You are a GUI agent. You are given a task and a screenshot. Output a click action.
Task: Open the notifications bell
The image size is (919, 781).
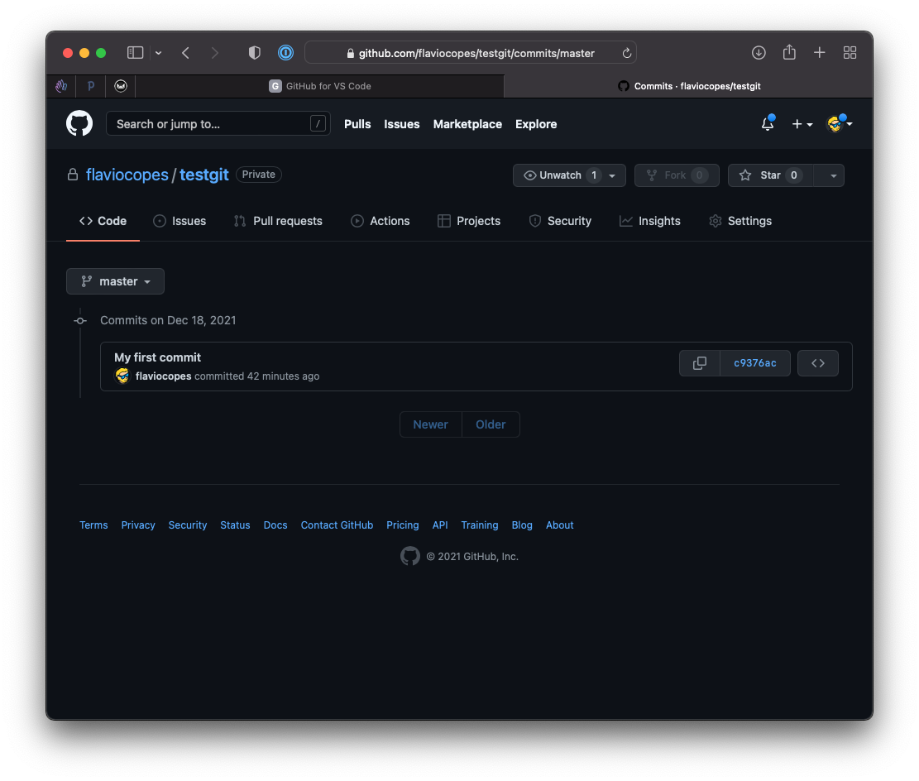click(x=768, y=124)
